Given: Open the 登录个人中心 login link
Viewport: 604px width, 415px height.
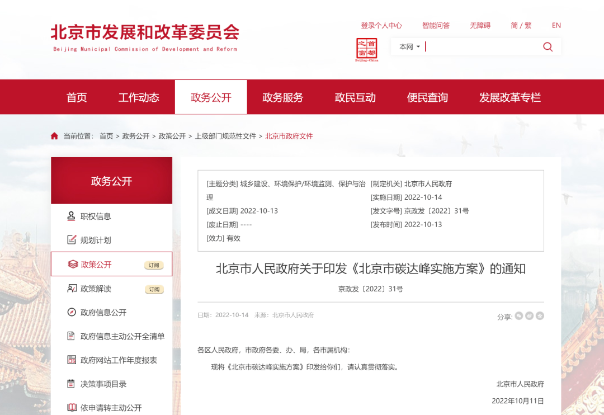Looking at the screenshot, I should 381,25.
